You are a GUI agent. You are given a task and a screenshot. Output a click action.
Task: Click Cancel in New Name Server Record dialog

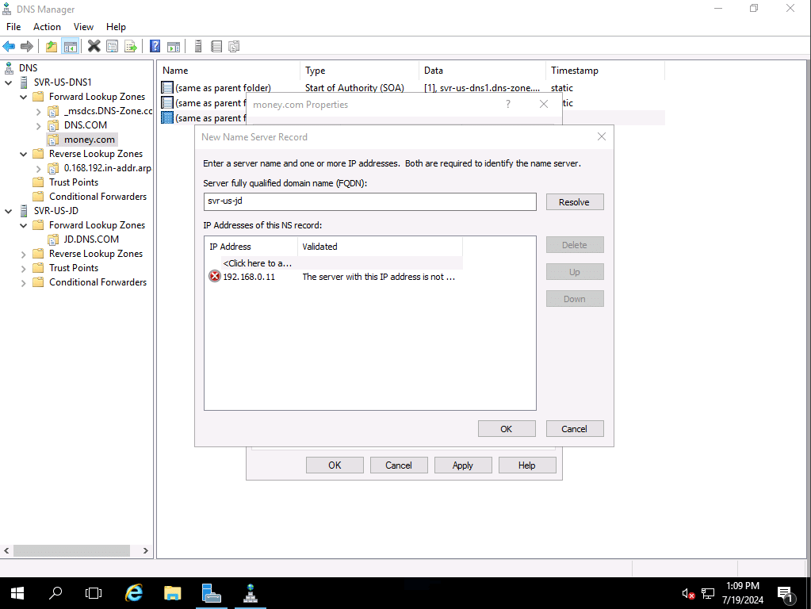click(574, 429)
